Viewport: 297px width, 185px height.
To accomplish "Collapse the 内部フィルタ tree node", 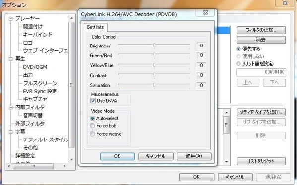I will click(x=11, y=107).
